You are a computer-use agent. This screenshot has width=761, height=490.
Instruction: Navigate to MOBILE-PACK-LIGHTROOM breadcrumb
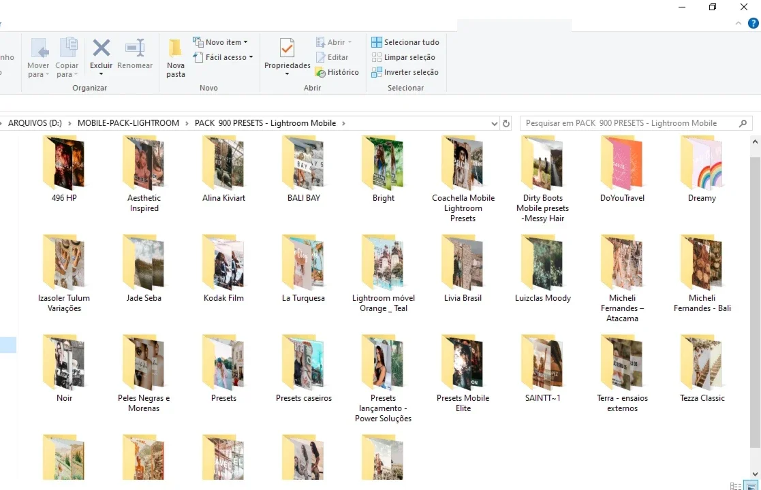click(x=128, y=123)
